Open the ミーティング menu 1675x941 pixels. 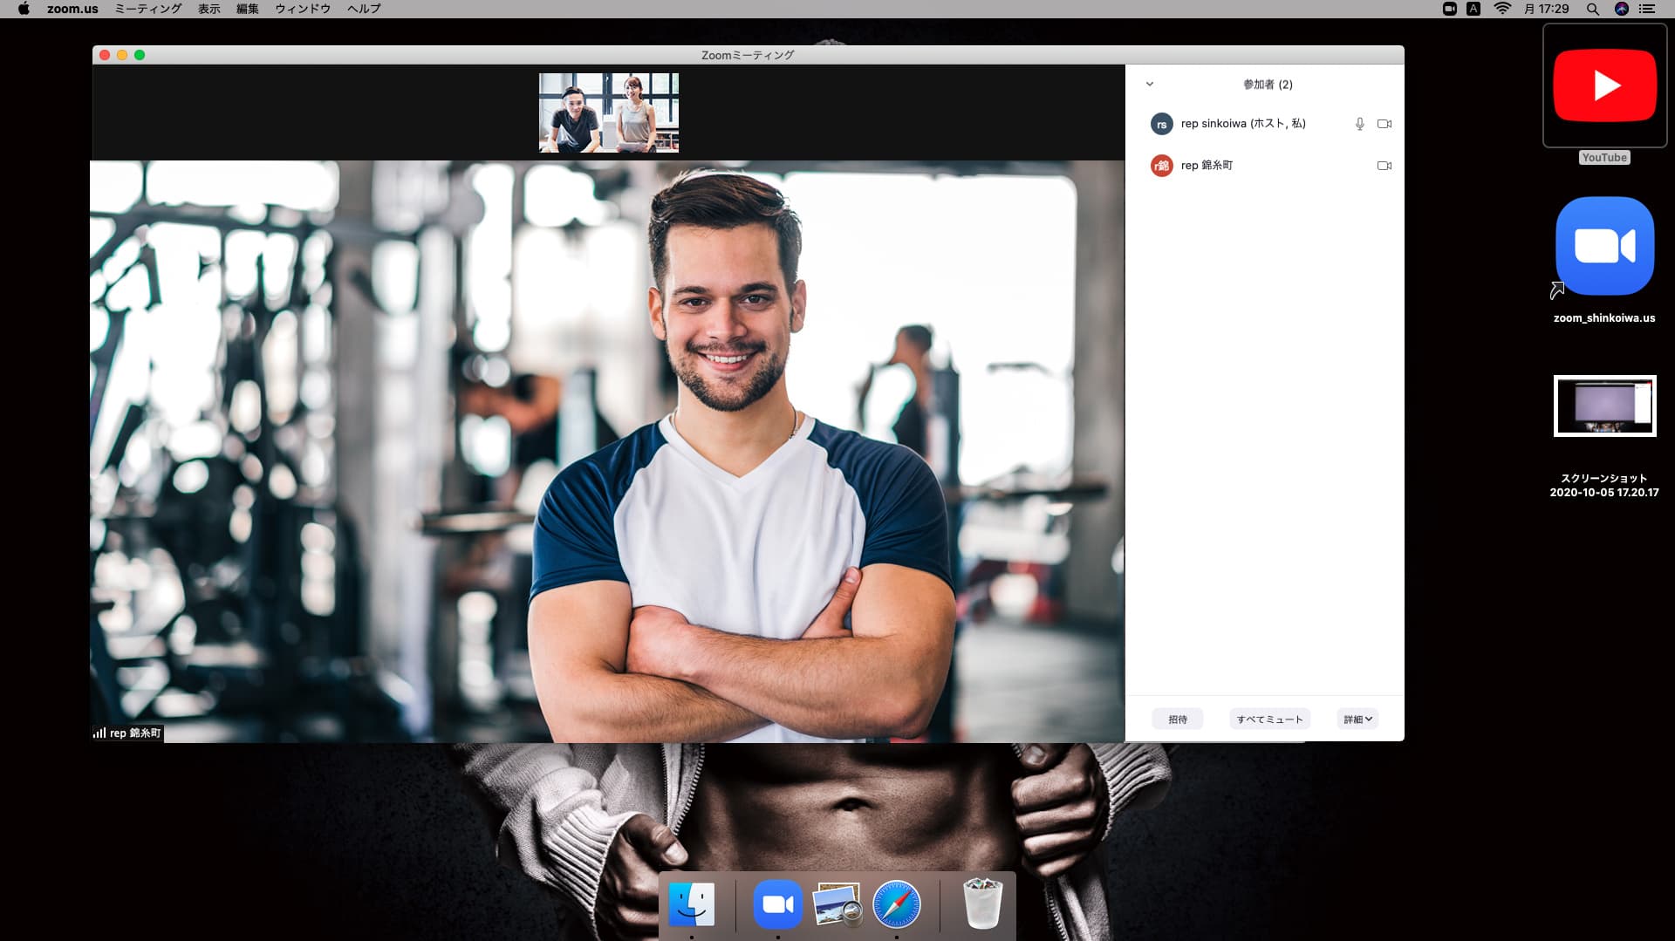148,9
